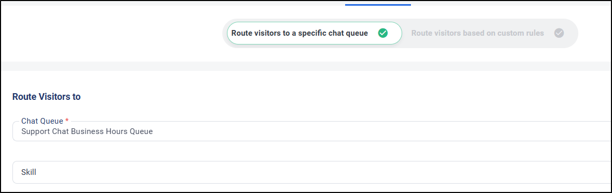Select Route visitors to a specific chat queue
612x193 pixels.
[314, 33]
